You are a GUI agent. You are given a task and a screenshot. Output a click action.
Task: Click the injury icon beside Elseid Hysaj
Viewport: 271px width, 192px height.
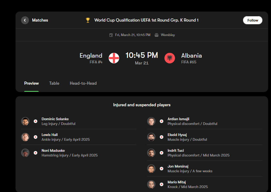[x=162, y=137]
